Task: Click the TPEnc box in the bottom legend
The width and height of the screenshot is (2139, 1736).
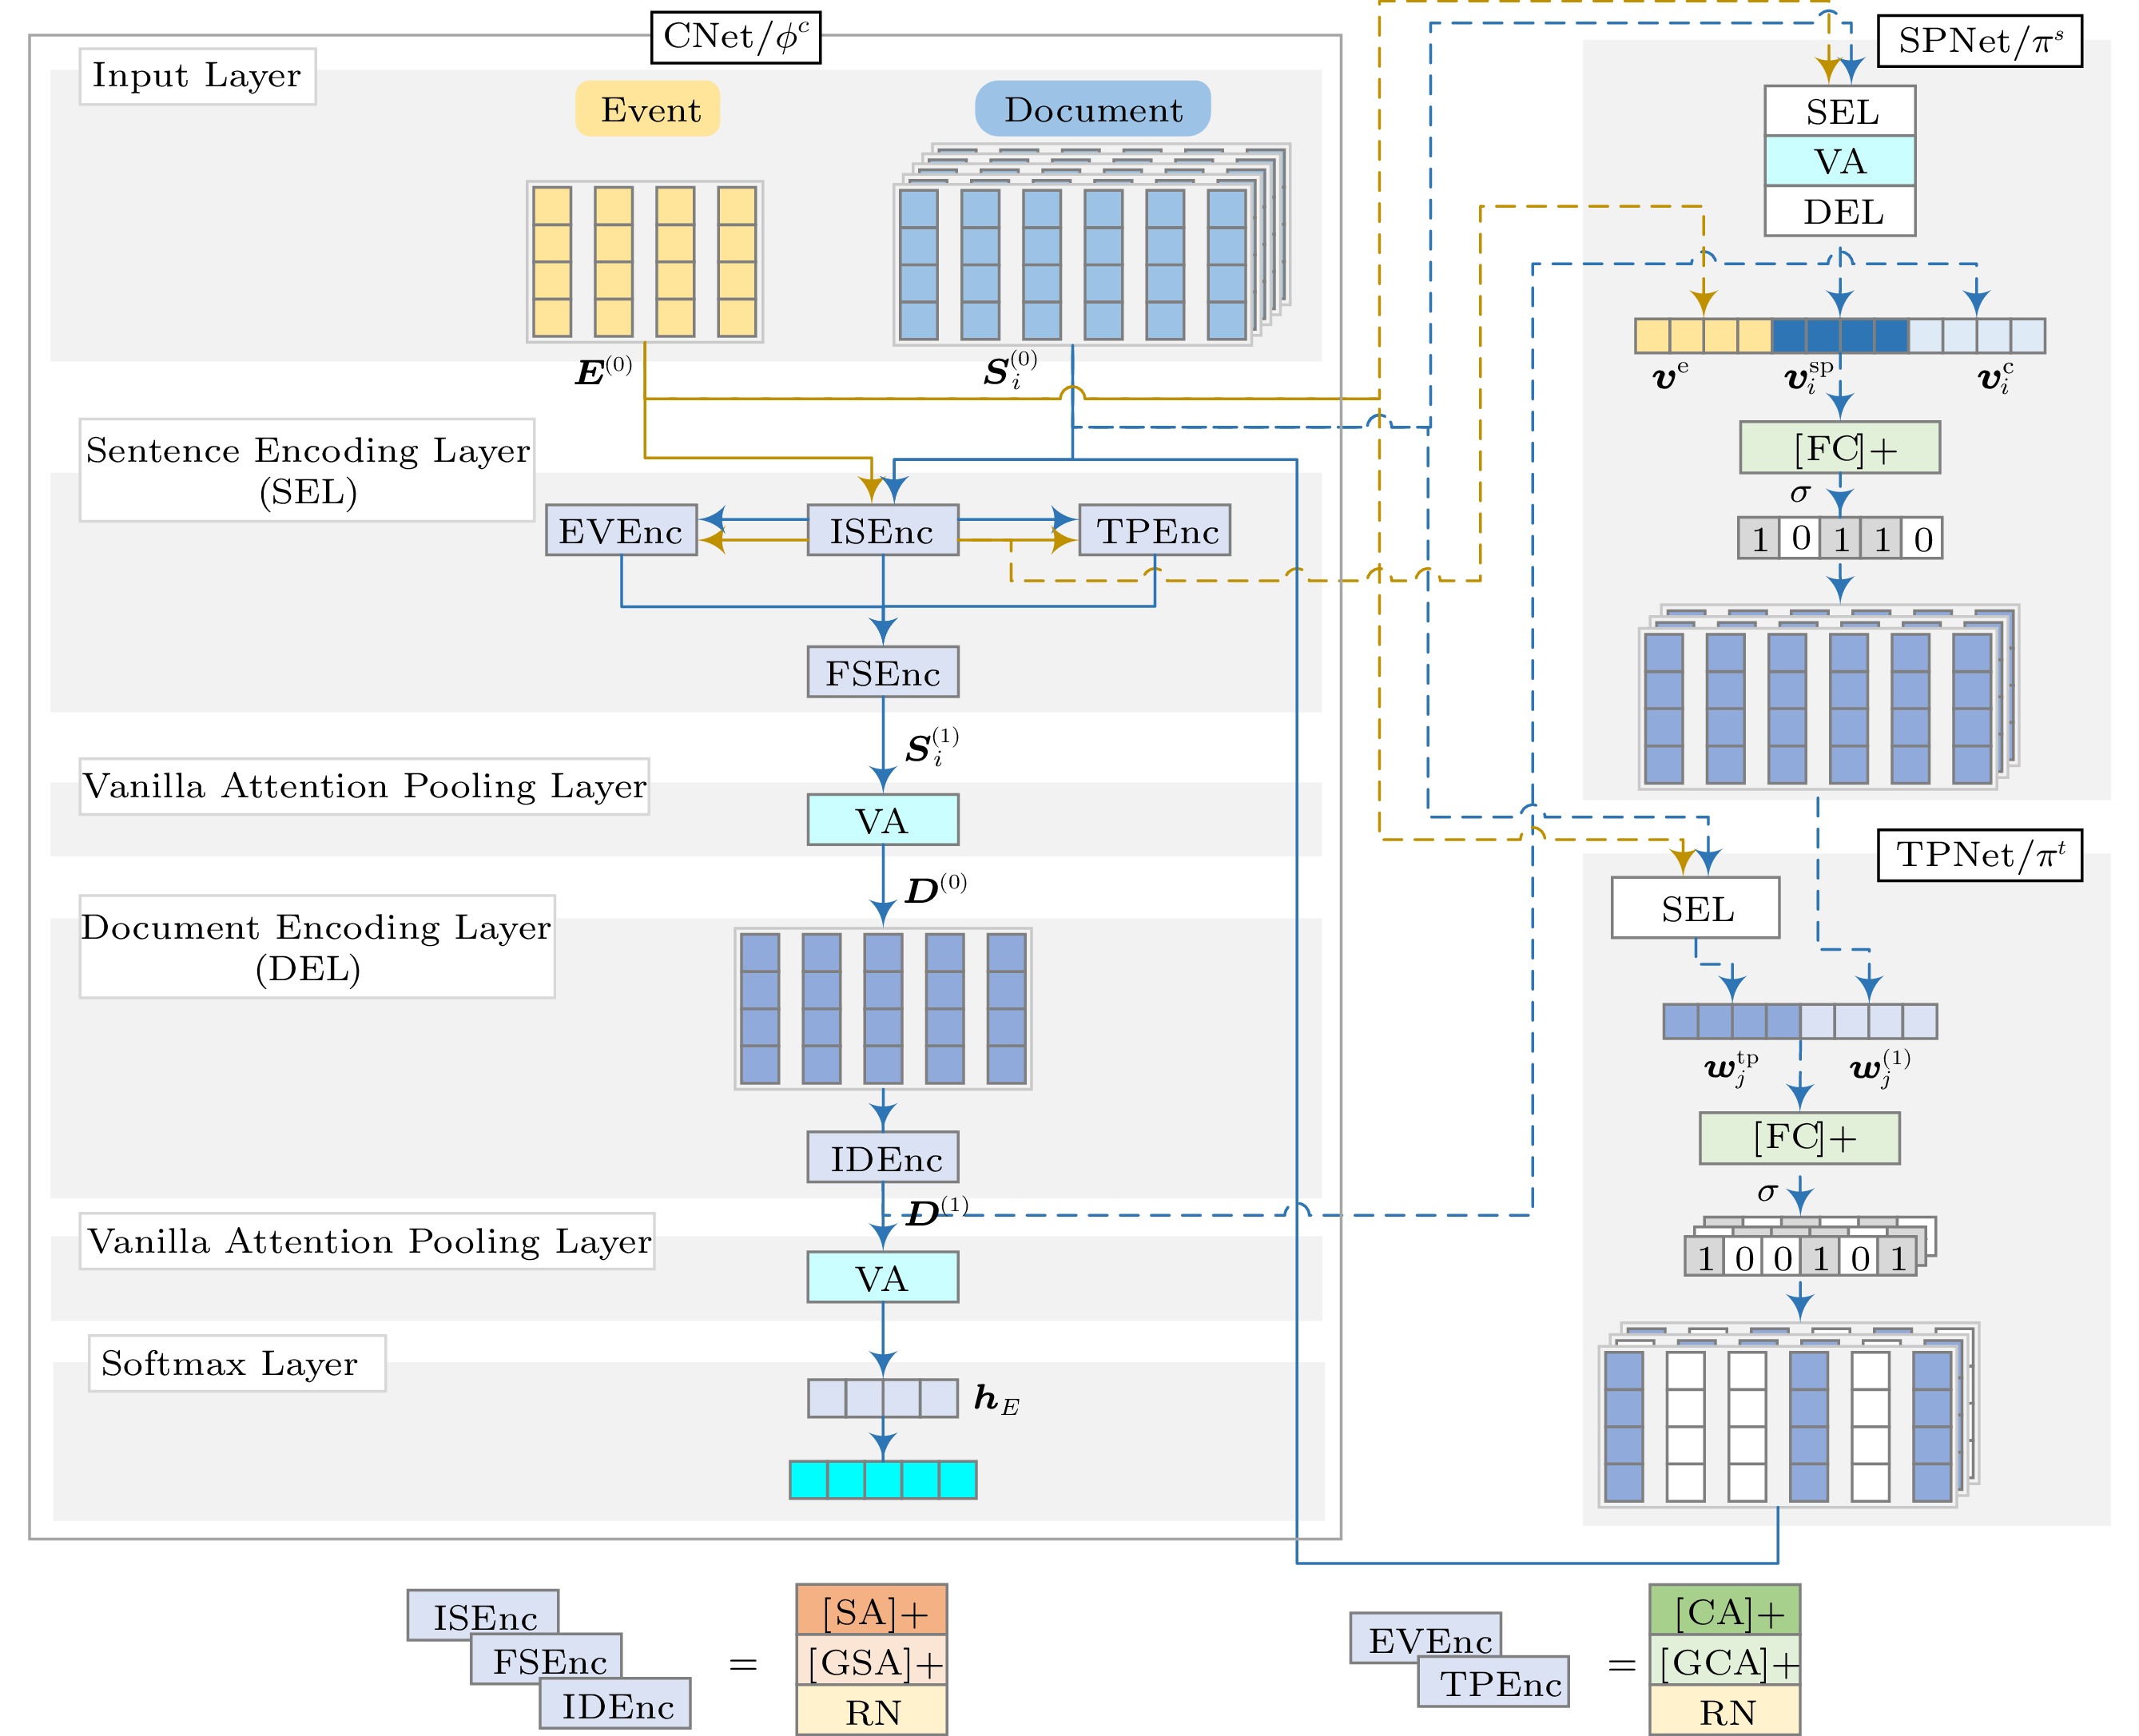Action: coord(1494,1681)
